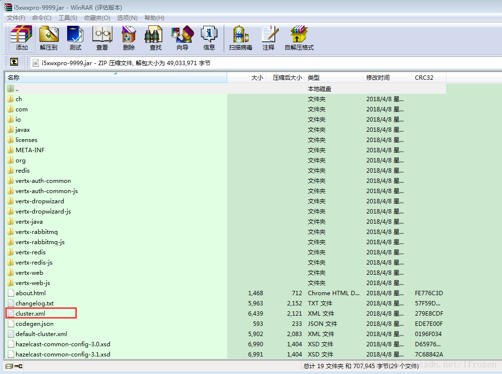Select the about.html file
Image resolution: width=502 pixels, height=374 pixels.
(27, 293)
